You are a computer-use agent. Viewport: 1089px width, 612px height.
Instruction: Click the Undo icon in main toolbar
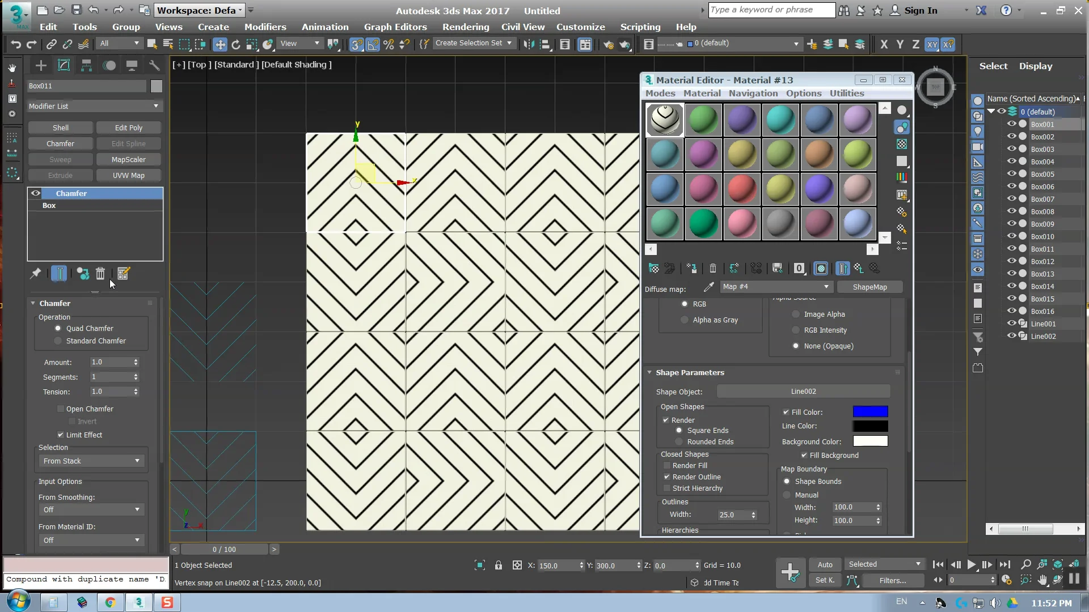[15, 44]
